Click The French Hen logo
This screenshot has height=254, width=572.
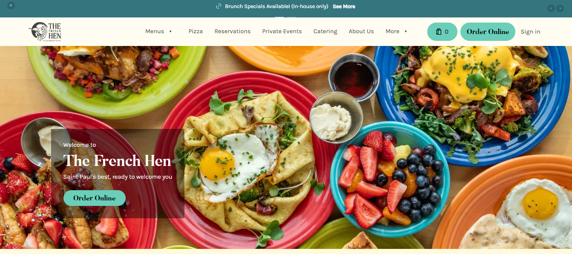coord(45,31)
